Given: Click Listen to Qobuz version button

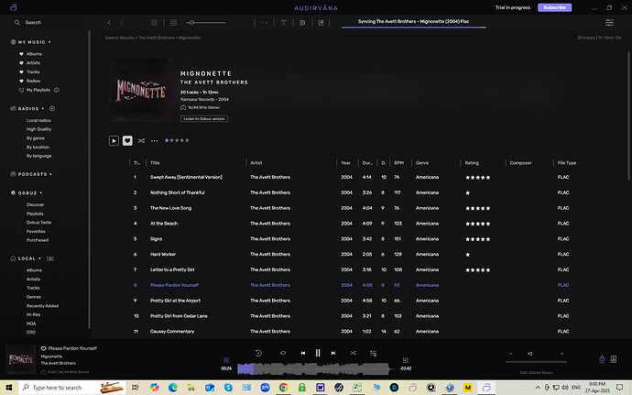Looking at the screenshot, I should pos(204,118).
